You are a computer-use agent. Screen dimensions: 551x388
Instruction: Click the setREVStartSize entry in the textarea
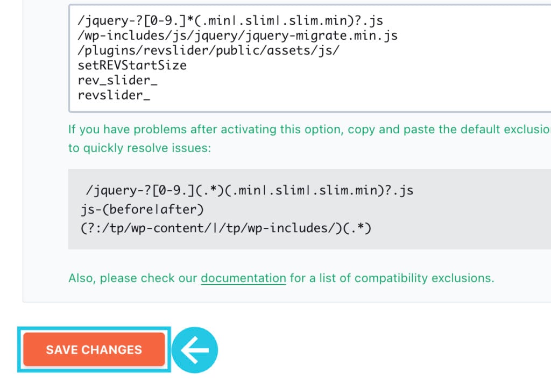pos(132,65)
